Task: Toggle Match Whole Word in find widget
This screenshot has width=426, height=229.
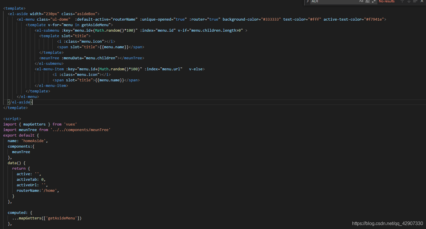Action: [368, 1]
